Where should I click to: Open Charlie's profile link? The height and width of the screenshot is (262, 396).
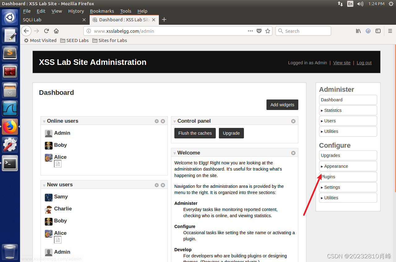(63, 209)
